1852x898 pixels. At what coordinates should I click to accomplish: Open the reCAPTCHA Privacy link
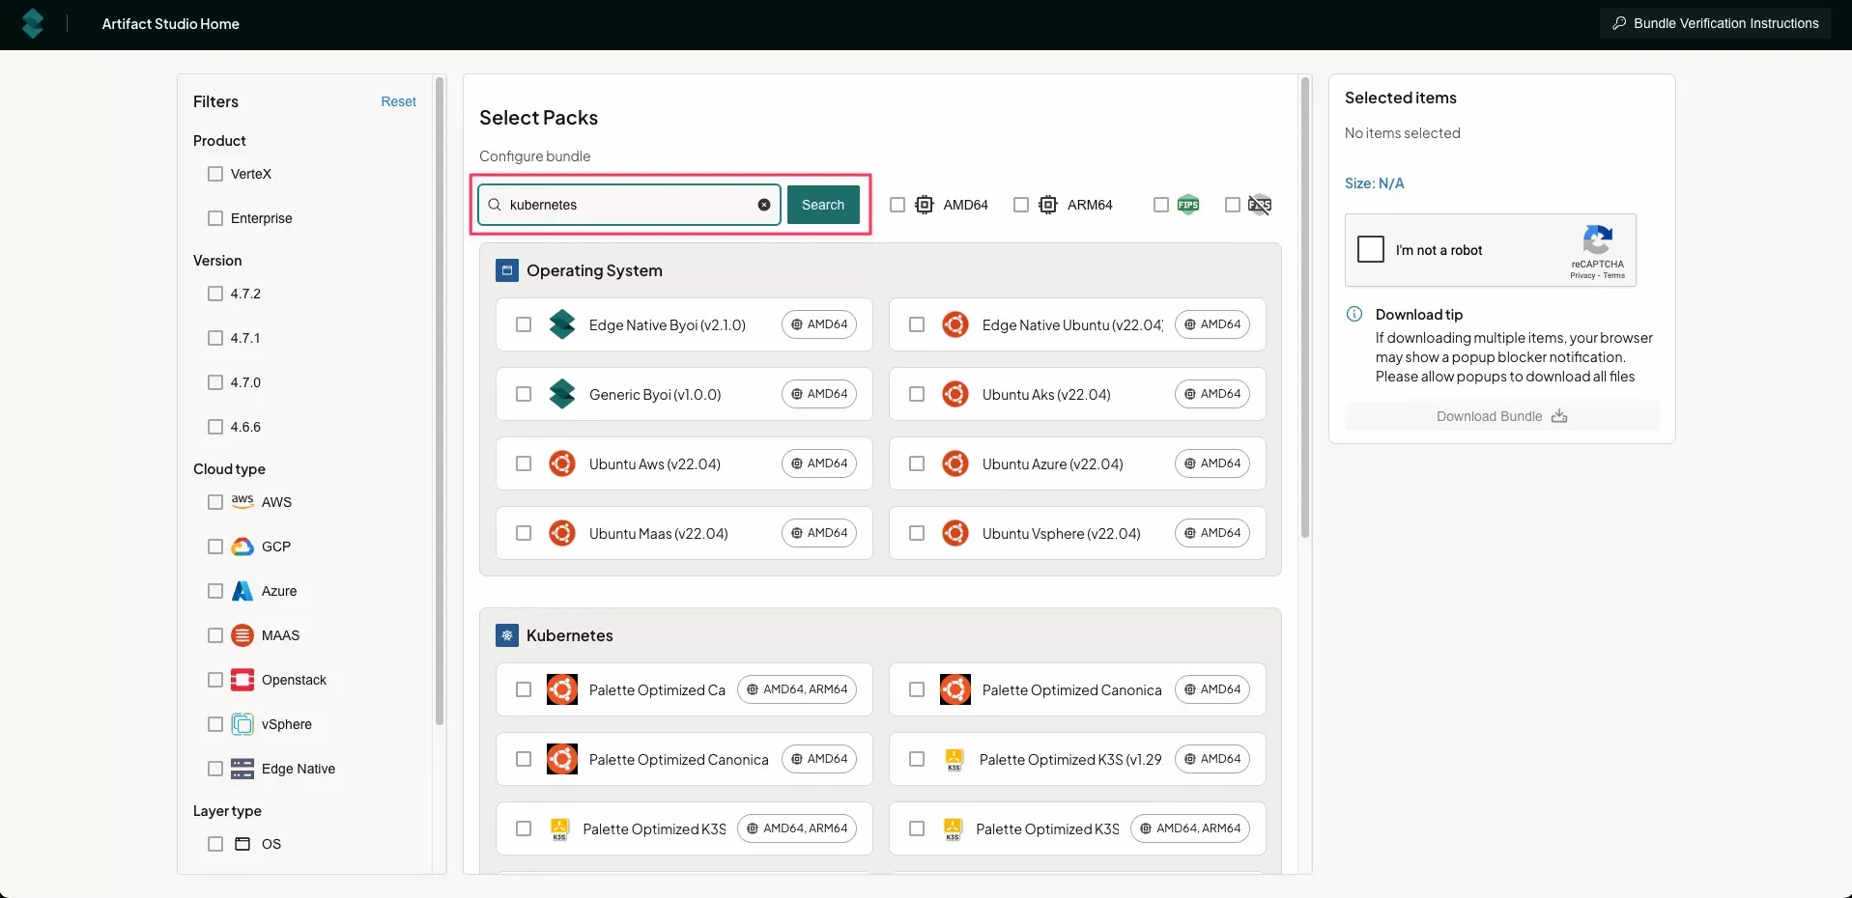(1582, 276)
